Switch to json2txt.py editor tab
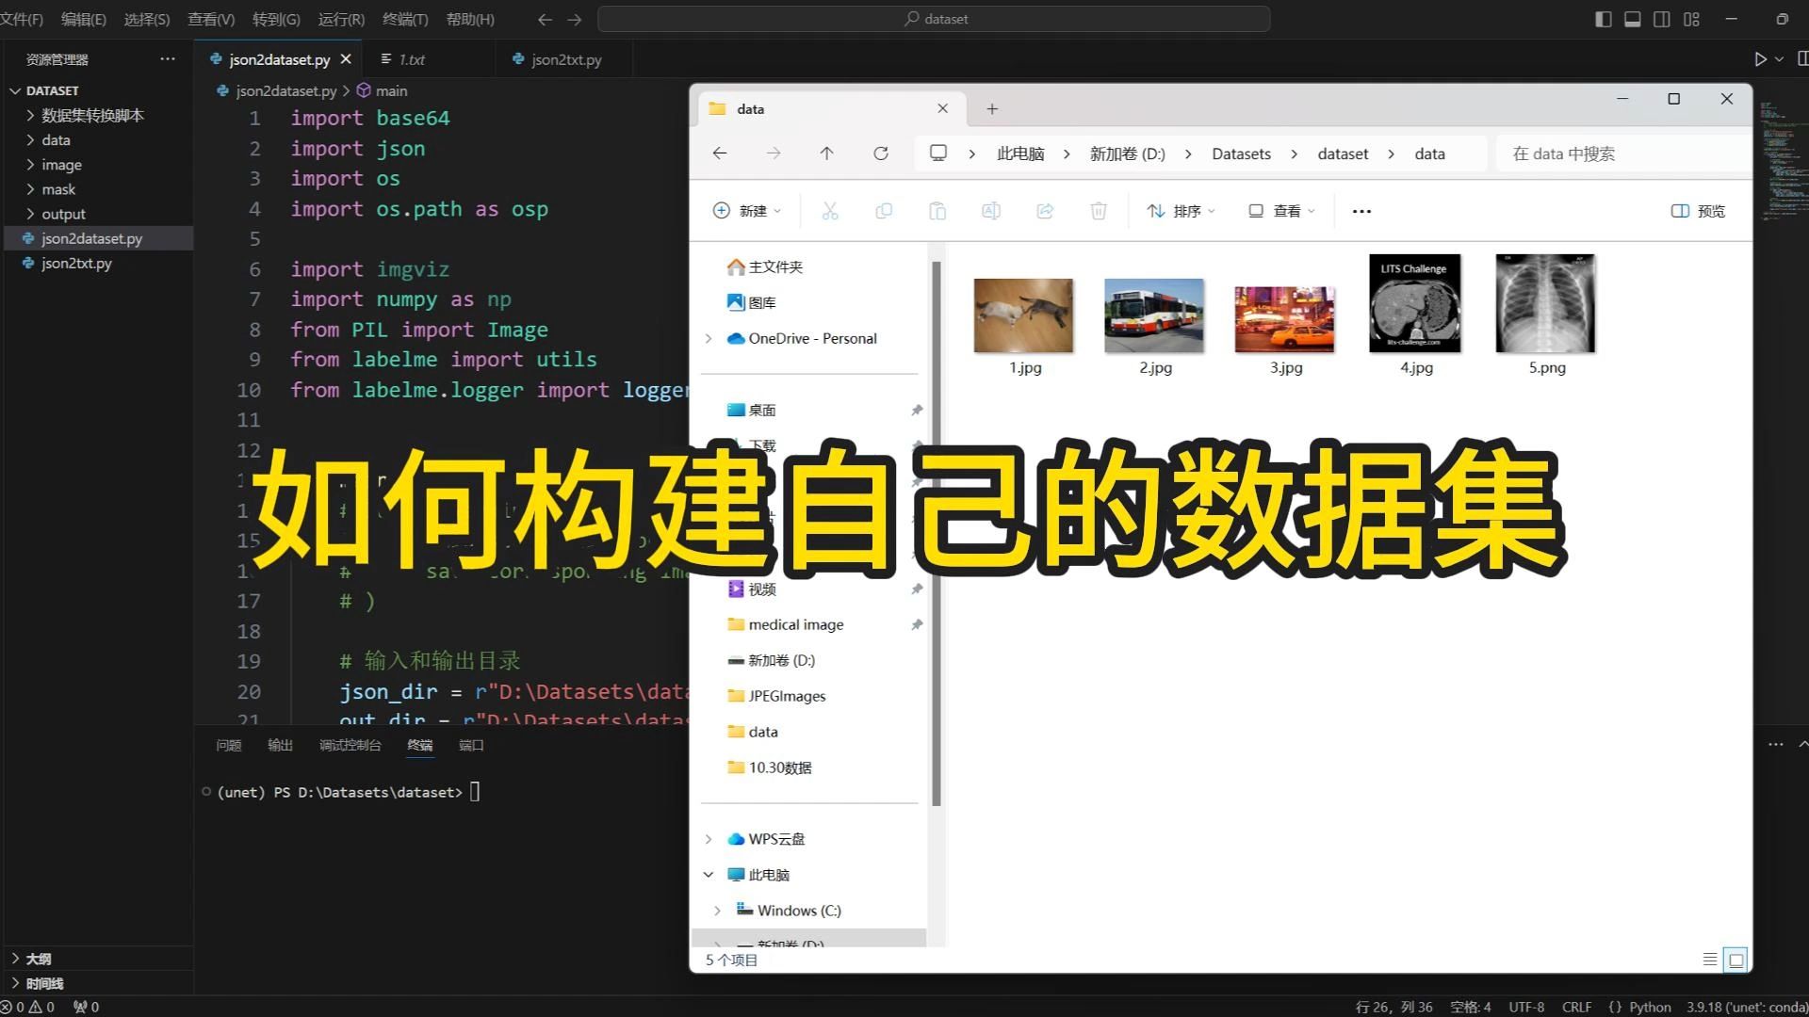Screen dimensions: 1809x1017 565,59
